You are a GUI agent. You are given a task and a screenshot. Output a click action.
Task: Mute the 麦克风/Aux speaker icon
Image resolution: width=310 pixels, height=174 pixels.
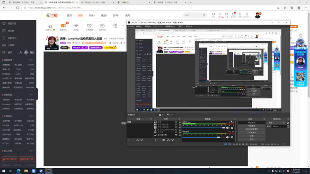click(x=228, y=128)
